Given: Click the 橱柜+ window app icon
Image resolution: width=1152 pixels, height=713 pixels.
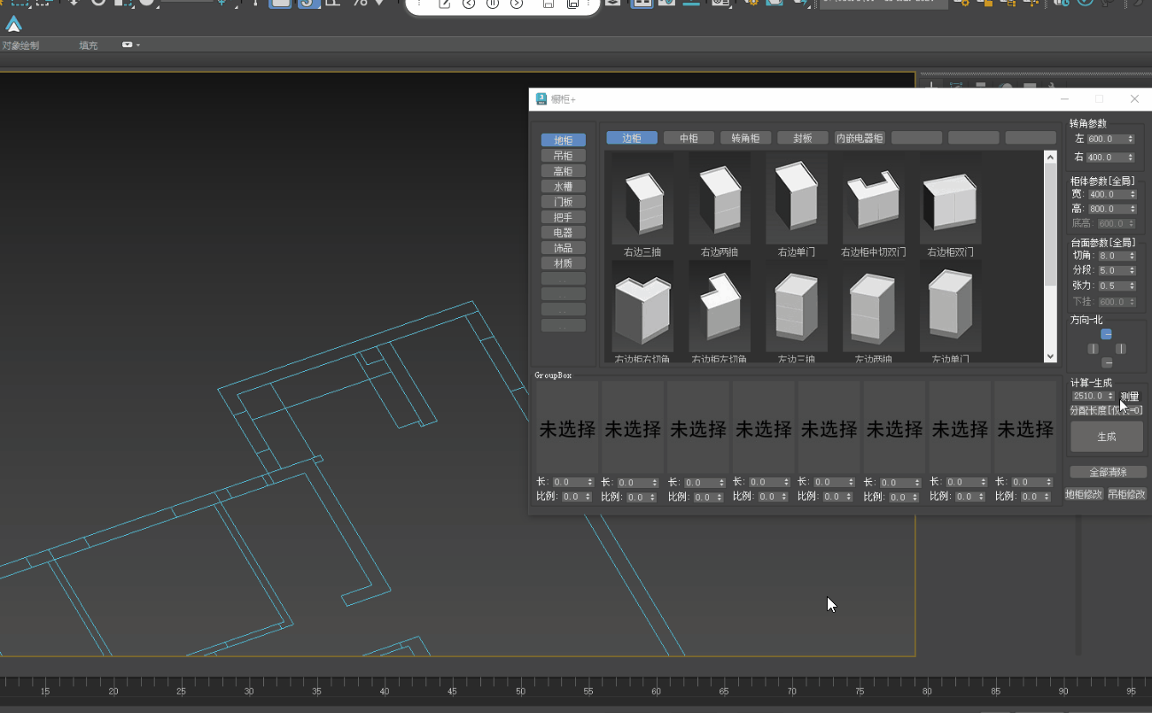Looking at the screenshot, I should [x=541, y=99].
